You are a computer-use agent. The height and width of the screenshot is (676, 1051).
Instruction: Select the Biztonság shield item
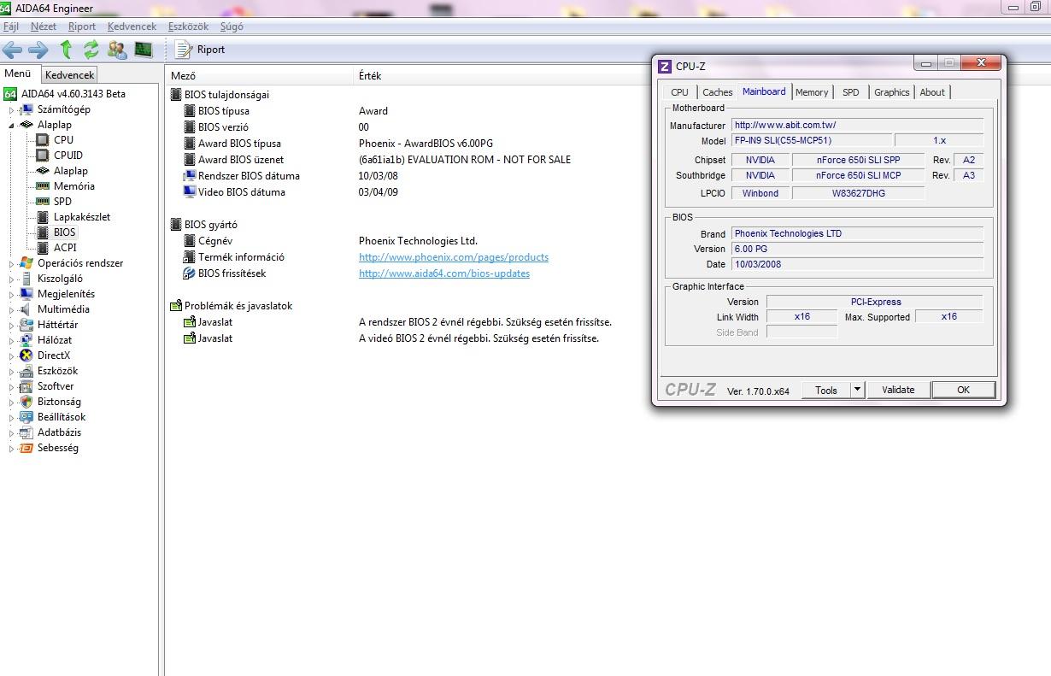(x=59, y=402)
